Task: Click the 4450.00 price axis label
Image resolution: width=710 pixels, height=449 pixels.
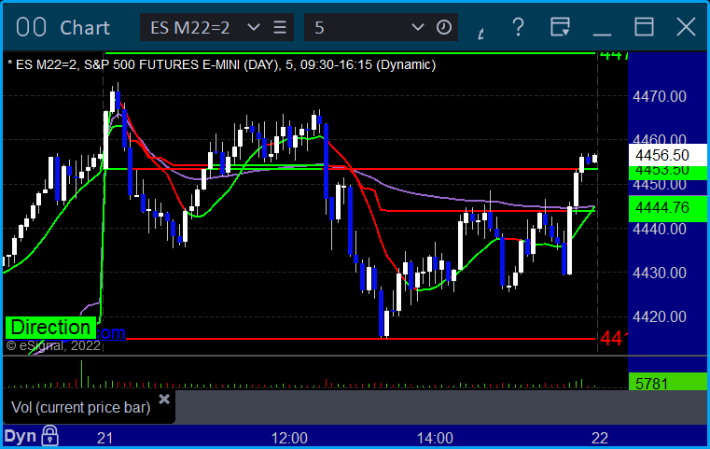Action: click(x=660, y=185)
